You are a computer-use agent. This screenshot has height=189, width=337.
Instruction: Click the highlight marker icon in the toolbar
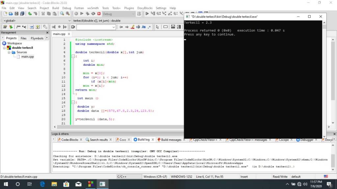click(x=133, y=27)
